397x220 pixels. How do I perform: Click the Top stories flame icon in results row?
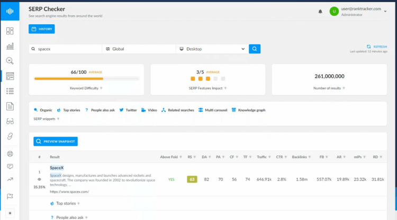[x=52, y=203]
